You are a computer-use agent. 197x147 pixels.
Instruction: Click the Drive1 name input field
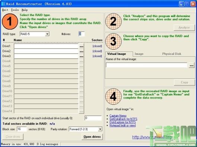click(x=46, y=46)
